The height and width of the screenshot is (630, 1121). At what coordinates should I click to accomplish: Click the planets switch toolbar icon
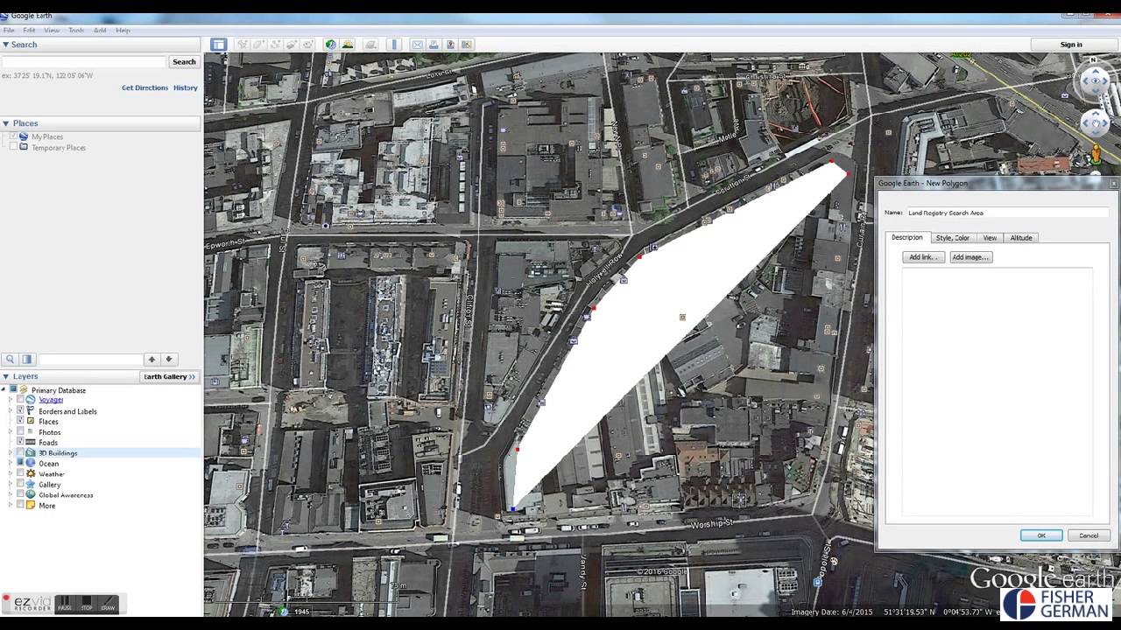coord(370,45)
